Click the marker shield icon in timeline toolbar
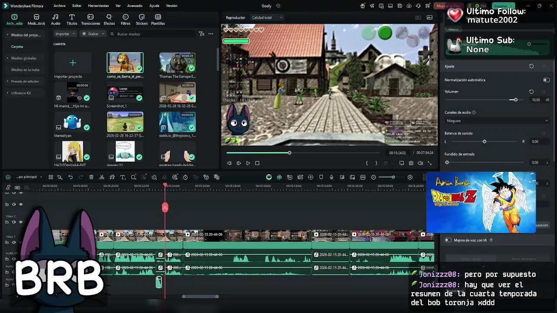 tap(321, 177)
